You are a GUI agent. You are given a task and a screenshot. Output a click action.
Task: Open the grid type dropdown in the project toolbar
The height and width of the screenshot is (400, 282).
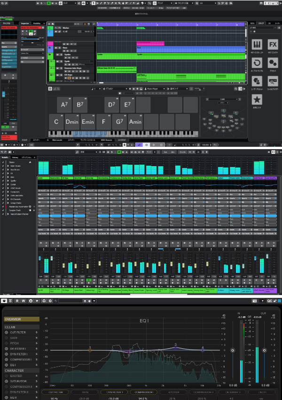coord(164,3)
